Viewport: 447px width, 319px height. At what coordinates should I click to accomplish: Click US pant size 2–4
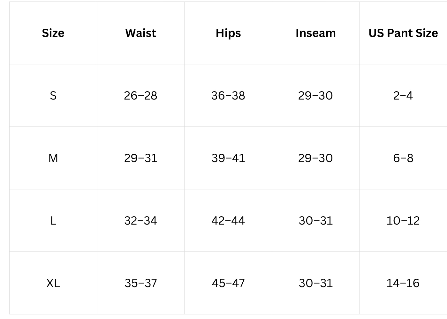point(403,95)
